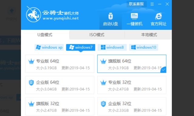Image resolution: width=194 pixels, height=116 pixels.
Task: Select the windows8 system tab
Action: click(112, 47)
